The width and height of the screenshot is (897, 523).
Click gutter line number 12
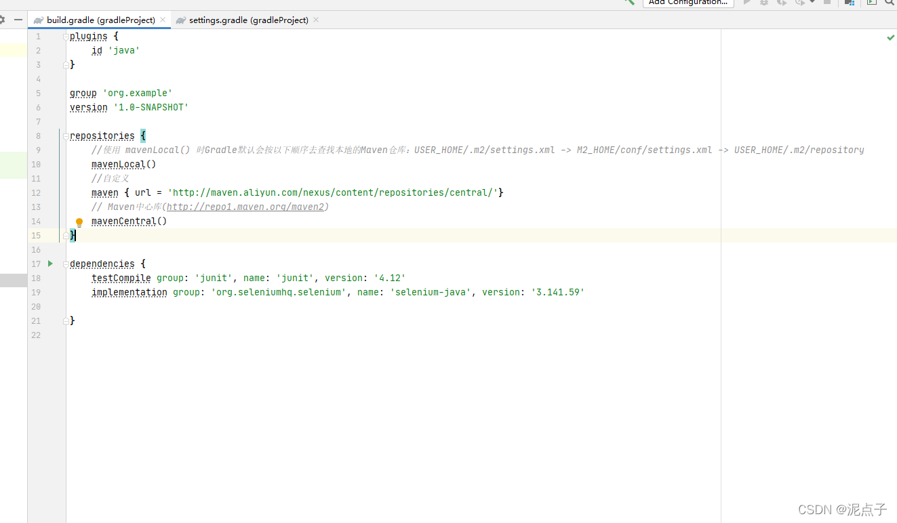coord(36,192)
